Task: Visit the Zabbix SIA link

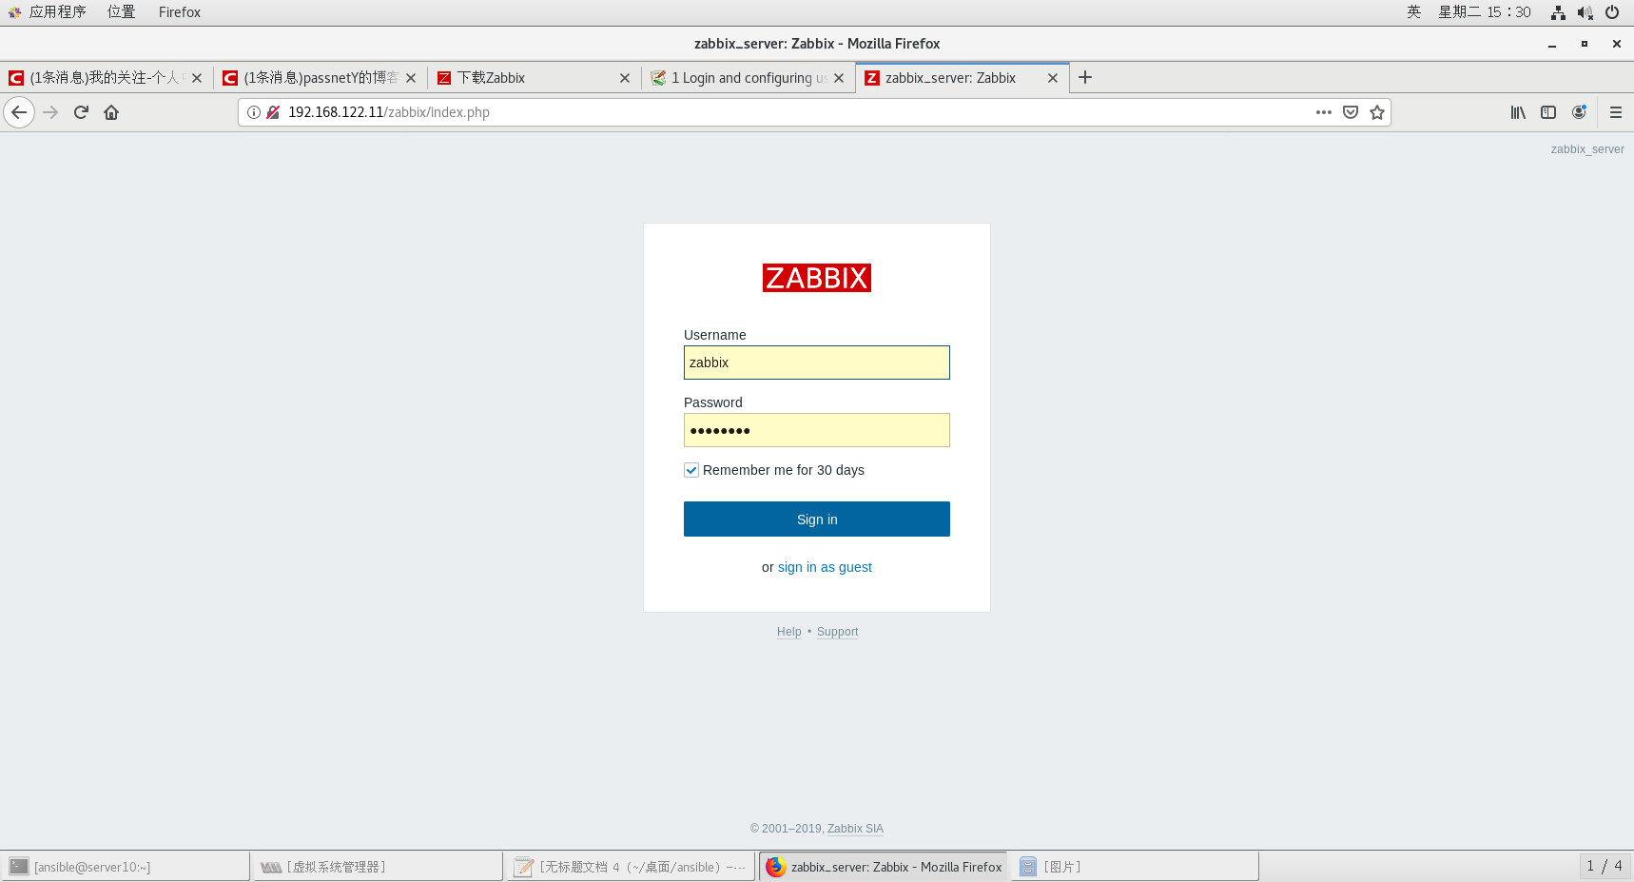Action: pyautogui.click(x=855, y=829)
